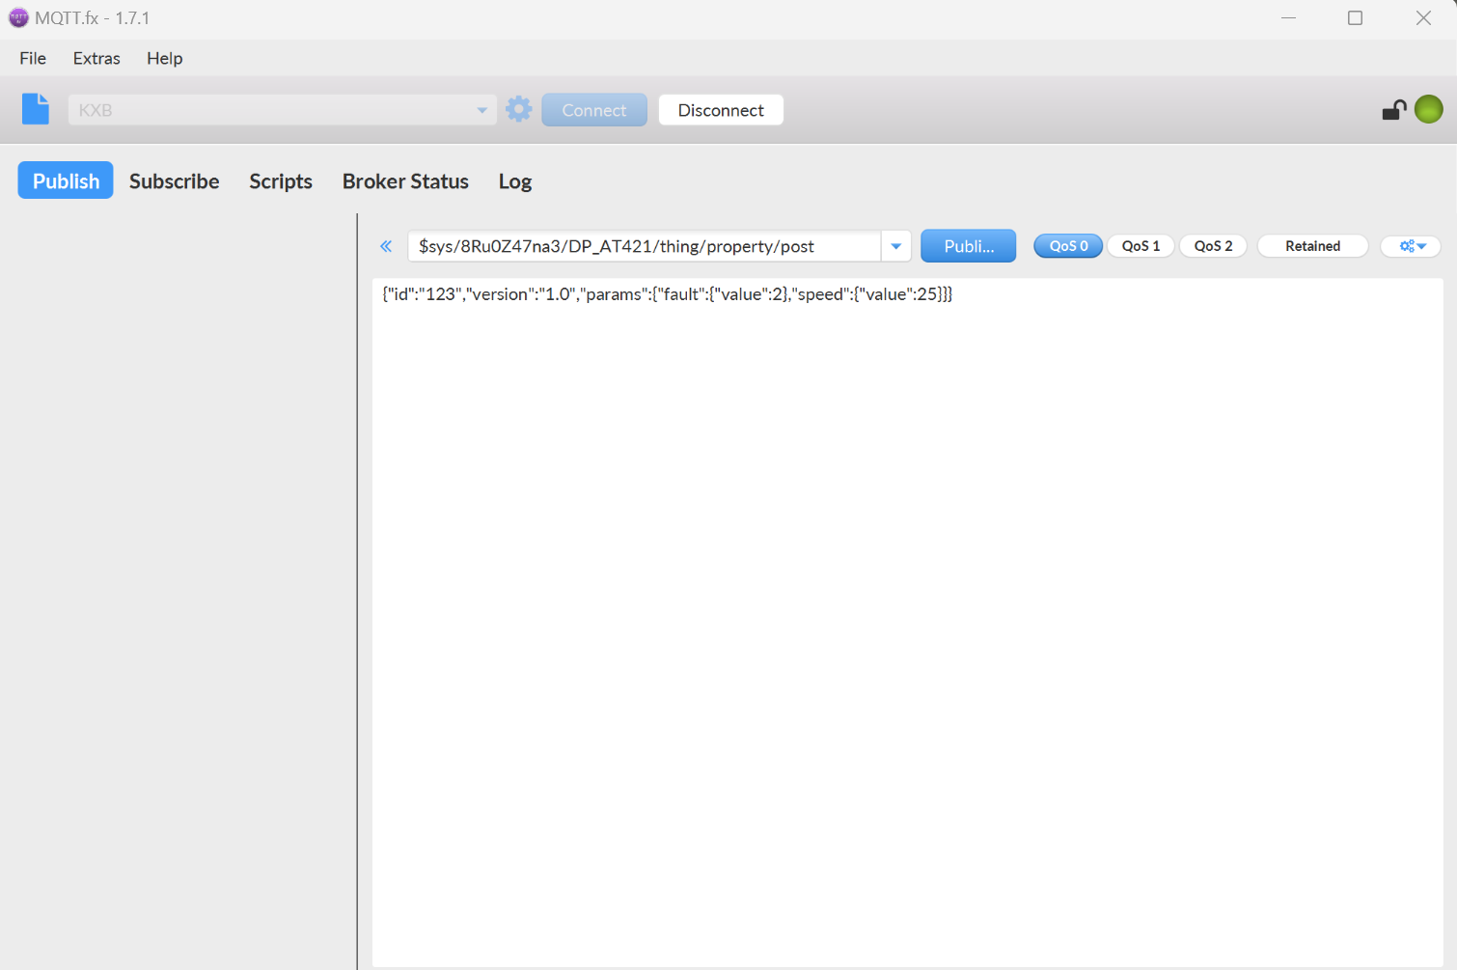This screenshot has width=1457, height=970.
Task: Click the new connection profile file icon
Action: pos(36,109)
